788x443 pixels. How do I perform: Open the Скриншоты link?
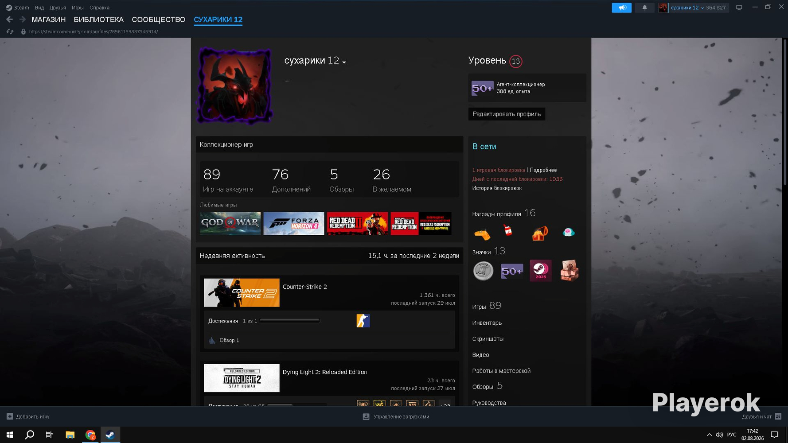coord(488,339)
